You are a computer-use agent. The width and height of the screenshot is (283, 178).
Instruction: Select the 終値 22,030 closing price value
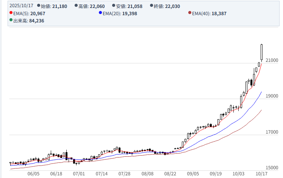(x=172, y=6)
